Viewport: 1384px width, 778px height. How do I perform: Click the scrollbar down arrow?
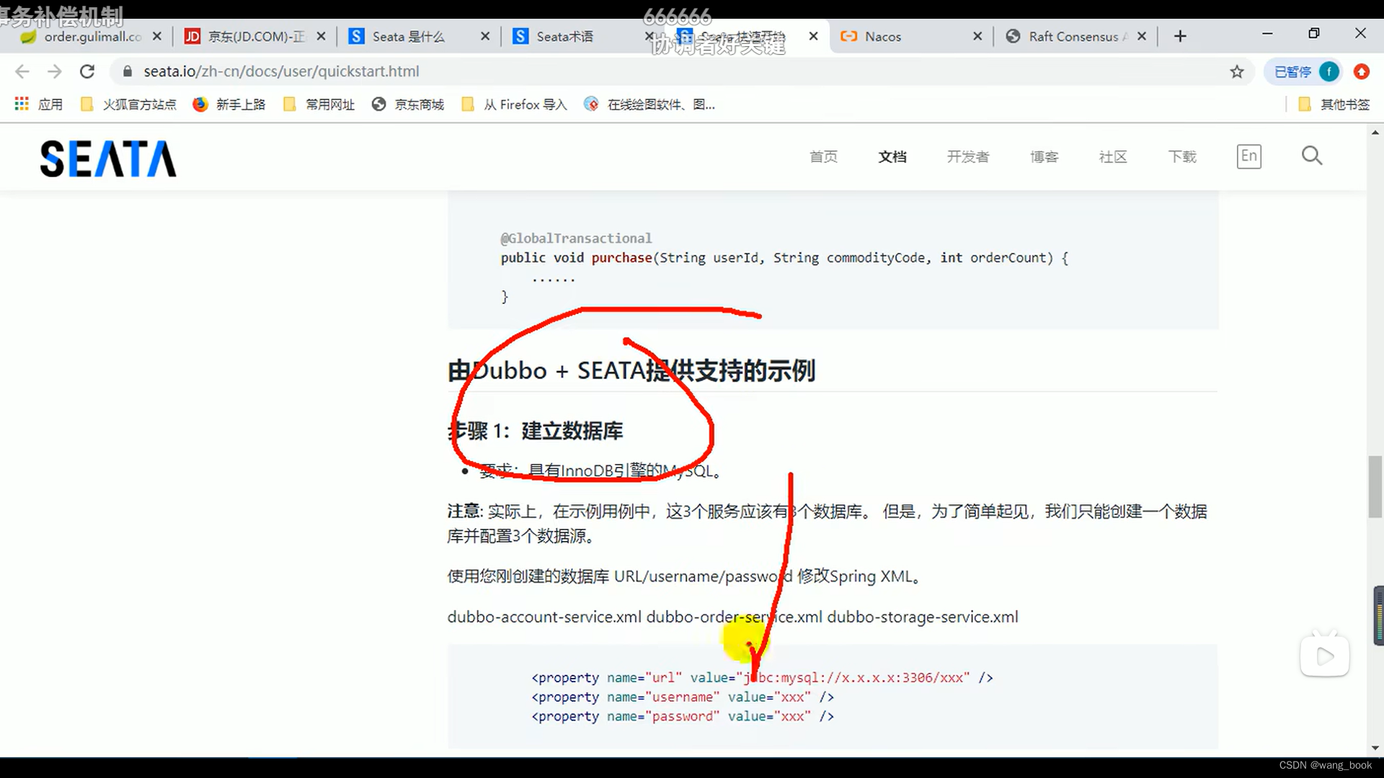[x=1375, y=748]
